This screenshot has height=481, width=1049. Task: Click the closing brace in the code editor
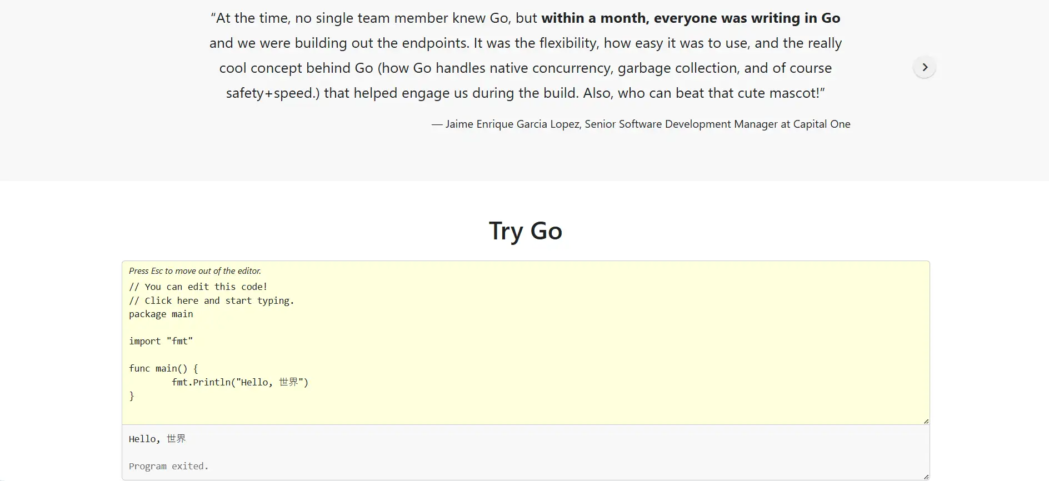(132, 395)
